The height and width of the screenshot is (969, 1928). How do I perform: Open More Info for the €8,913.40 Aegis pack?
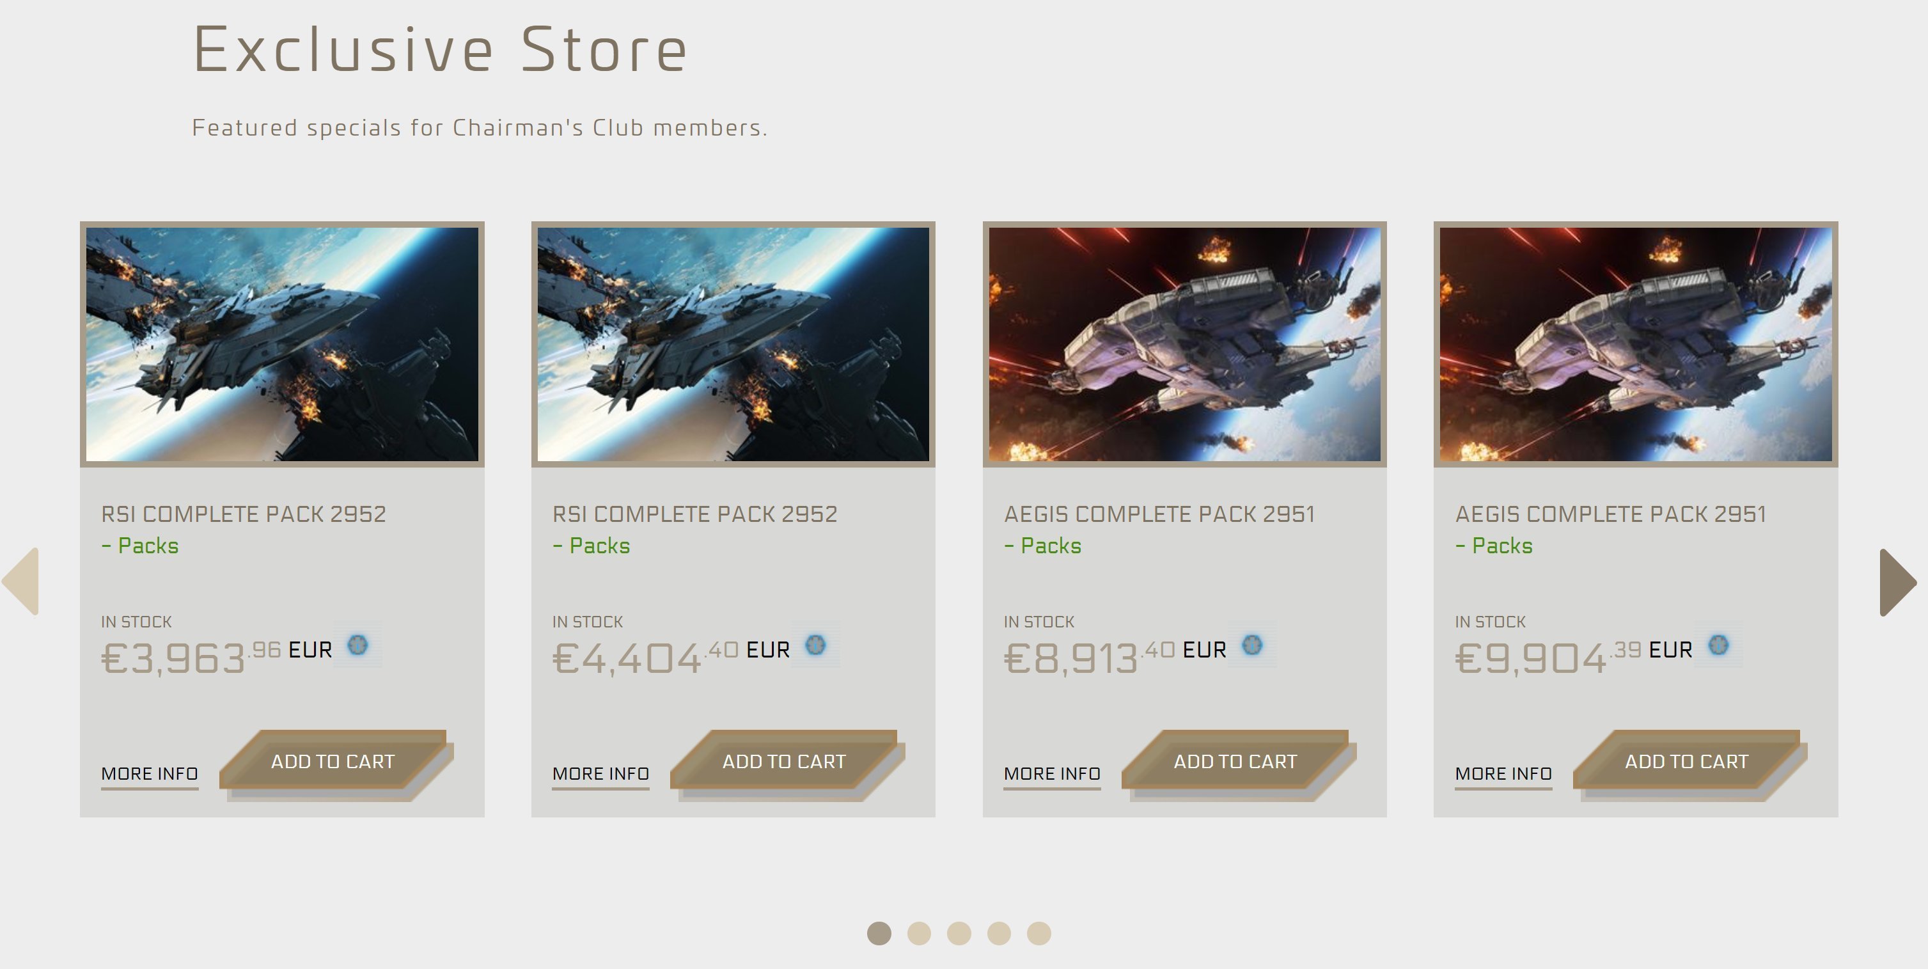click(x=1053, y=773)
